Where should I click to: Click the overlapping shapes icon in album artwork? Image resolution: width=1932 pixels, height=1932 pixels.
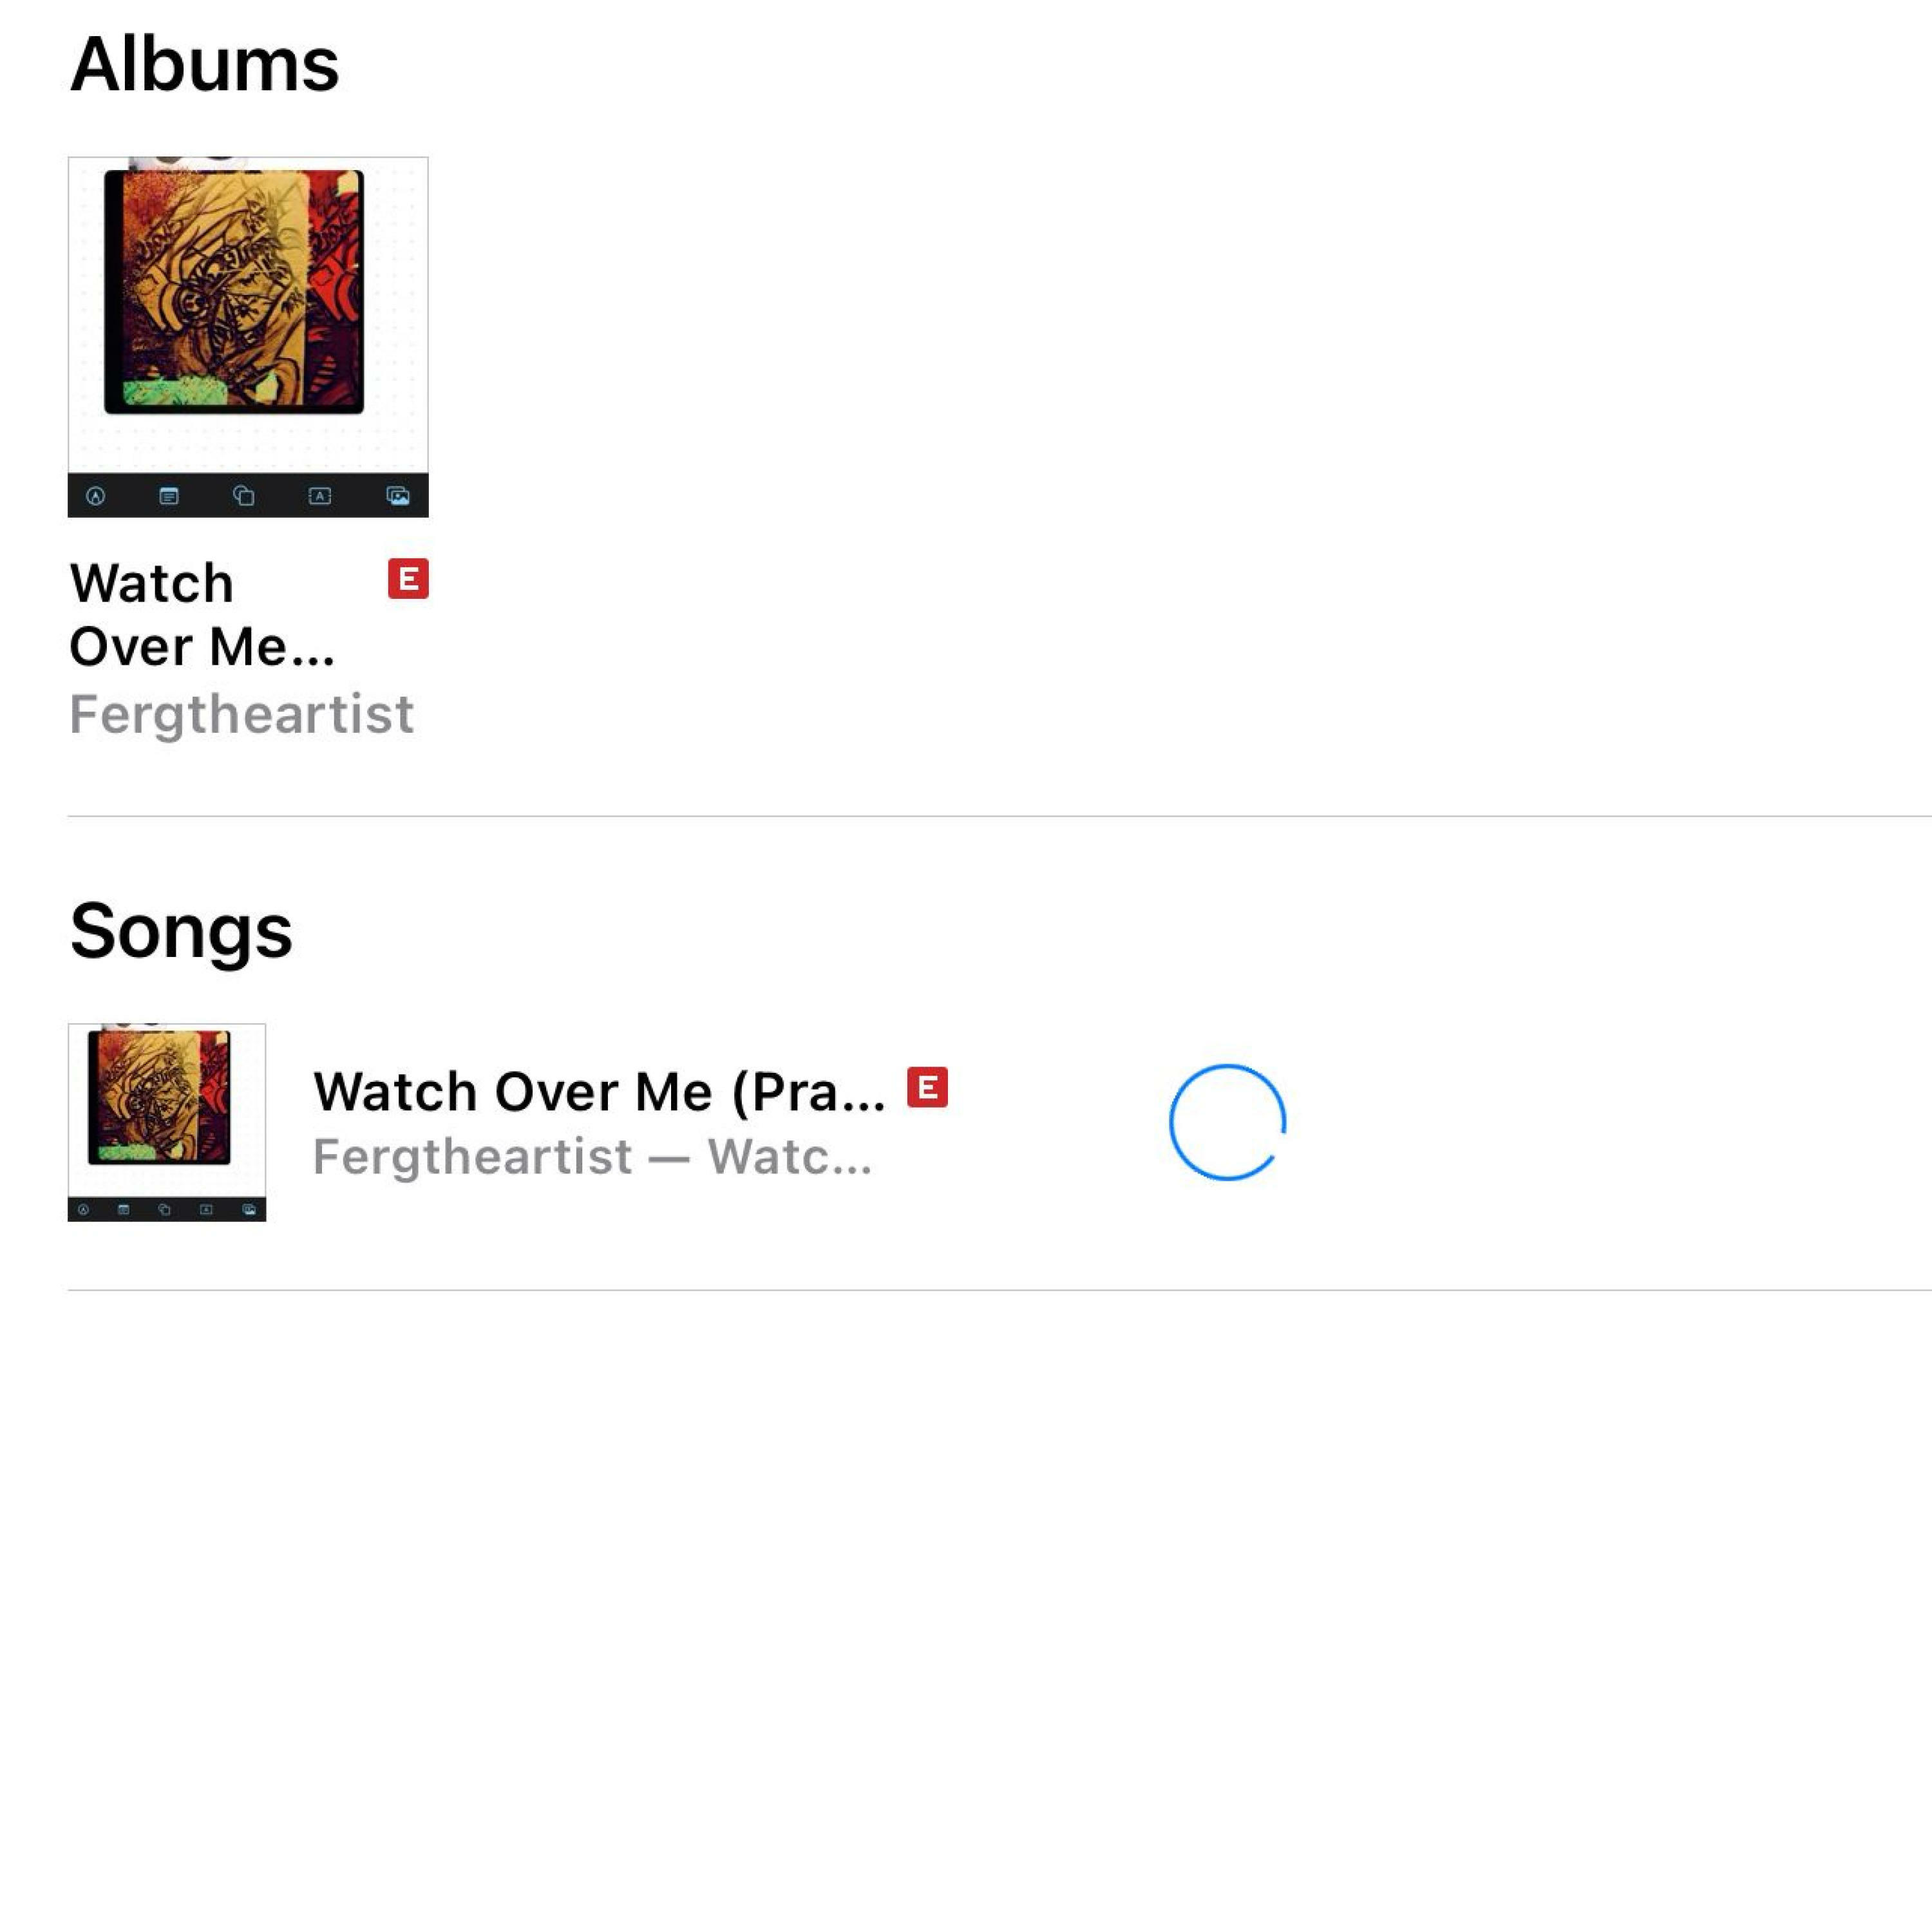click(244, 496)
